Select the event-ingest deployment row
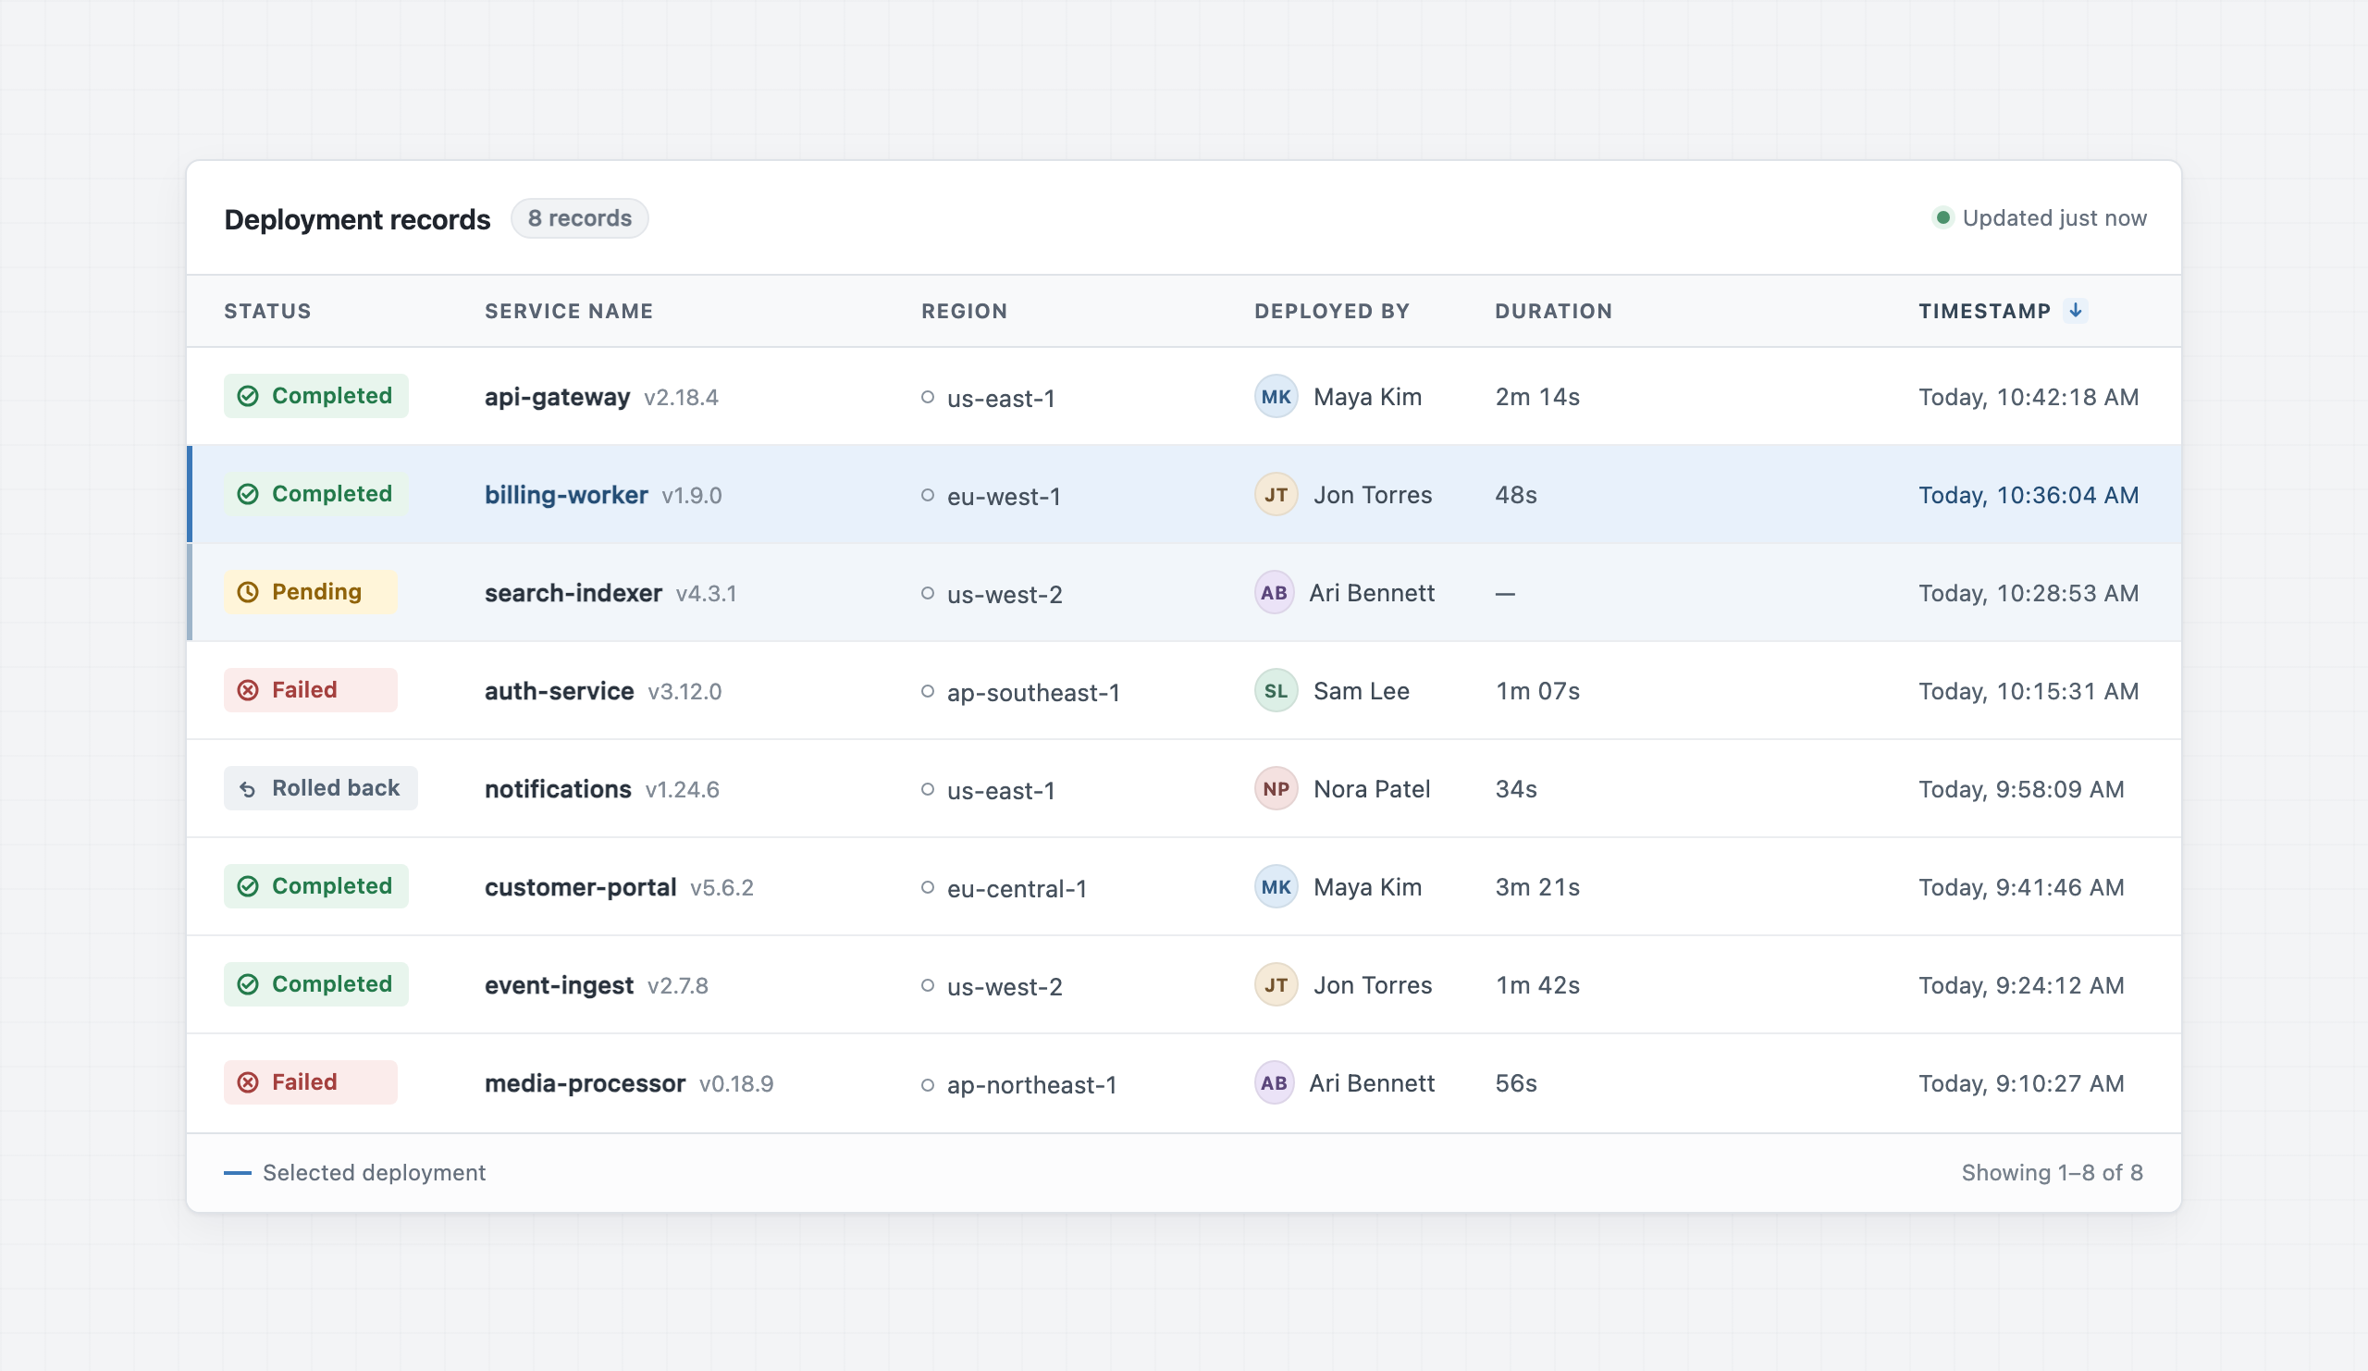The height and width of the screenshot is (1371, 2368). click(x=1183, y=985)
